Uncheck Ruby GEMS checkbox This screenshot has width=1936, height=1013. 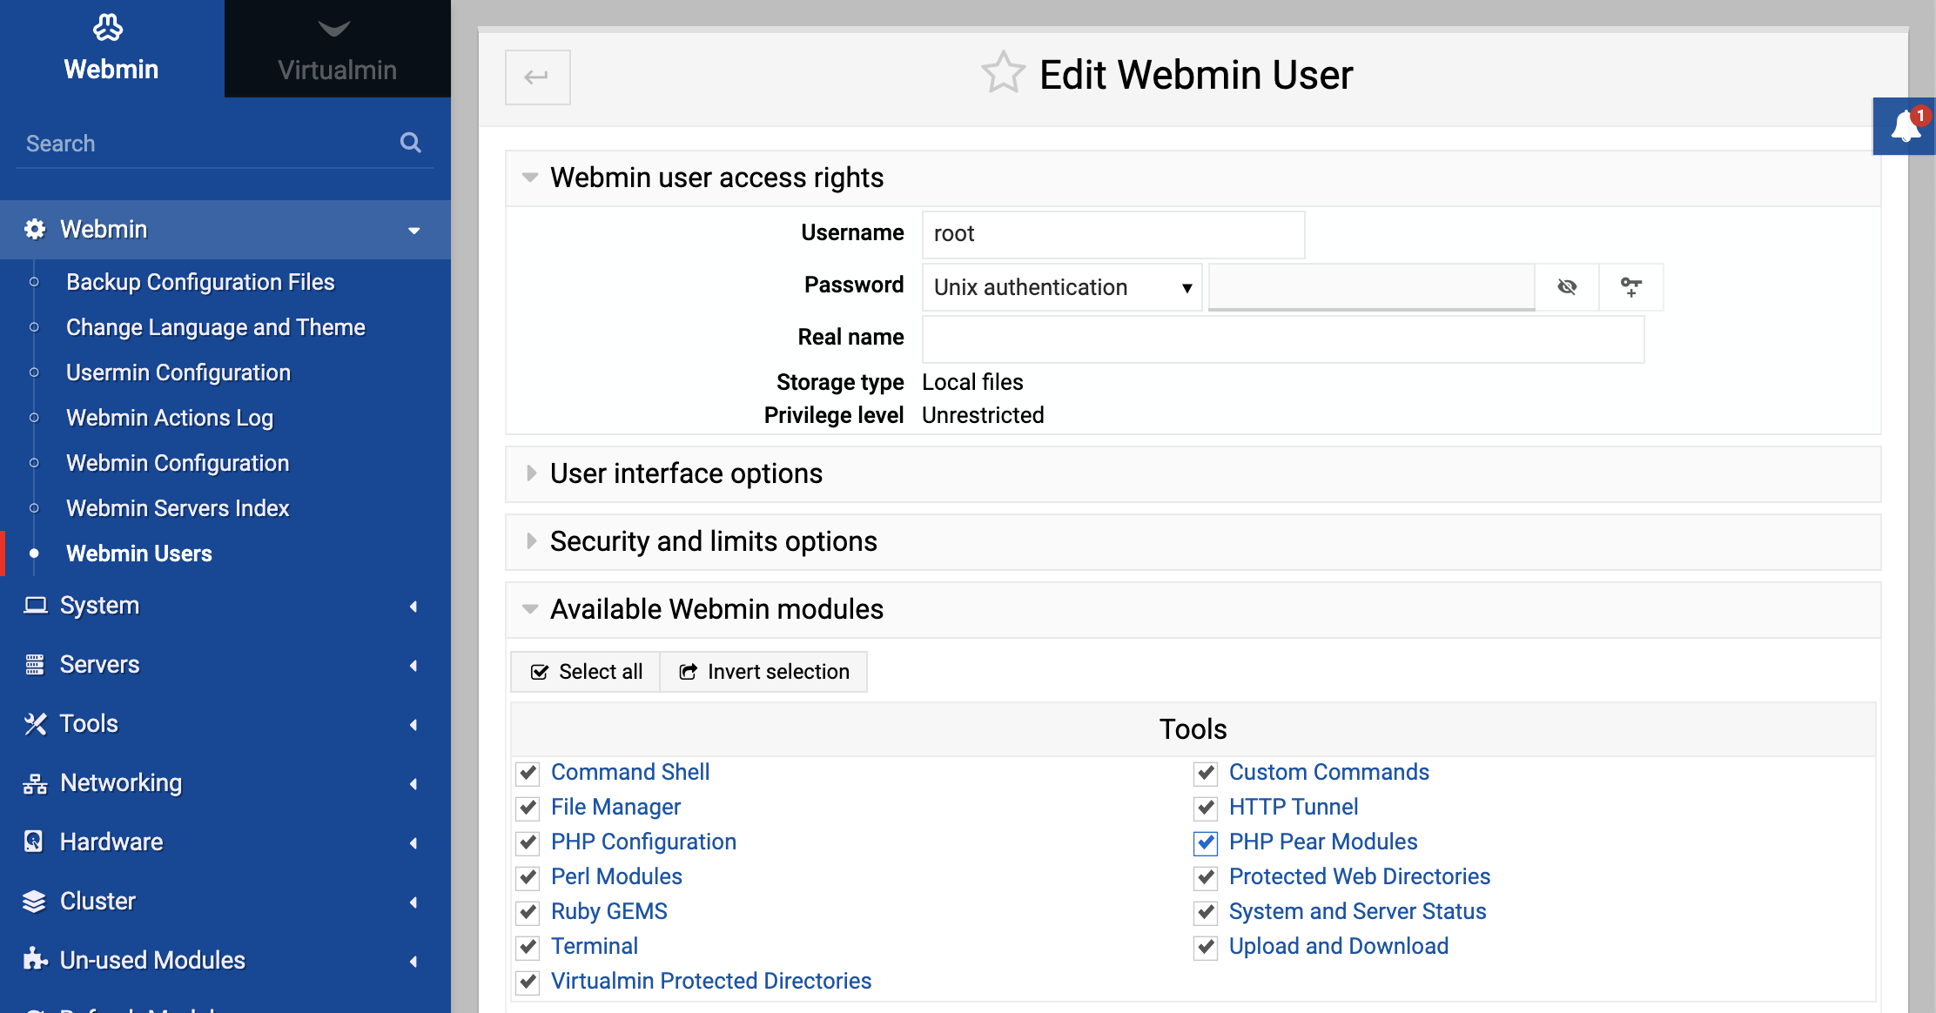point(528,912)
